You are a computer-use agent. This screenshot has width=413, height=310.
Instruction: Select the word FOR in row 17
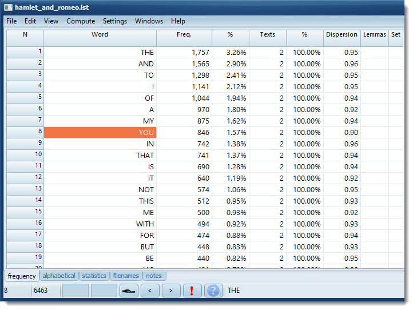[147, 236]
